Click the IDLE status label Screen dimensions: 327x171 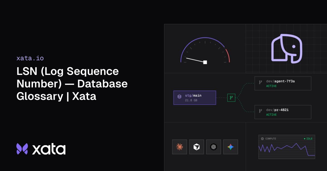pos(309,139)
